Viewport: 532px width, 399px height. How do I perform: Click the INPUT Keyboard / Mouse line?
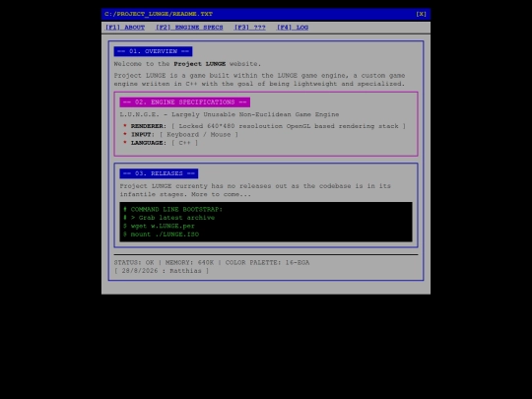181,134
